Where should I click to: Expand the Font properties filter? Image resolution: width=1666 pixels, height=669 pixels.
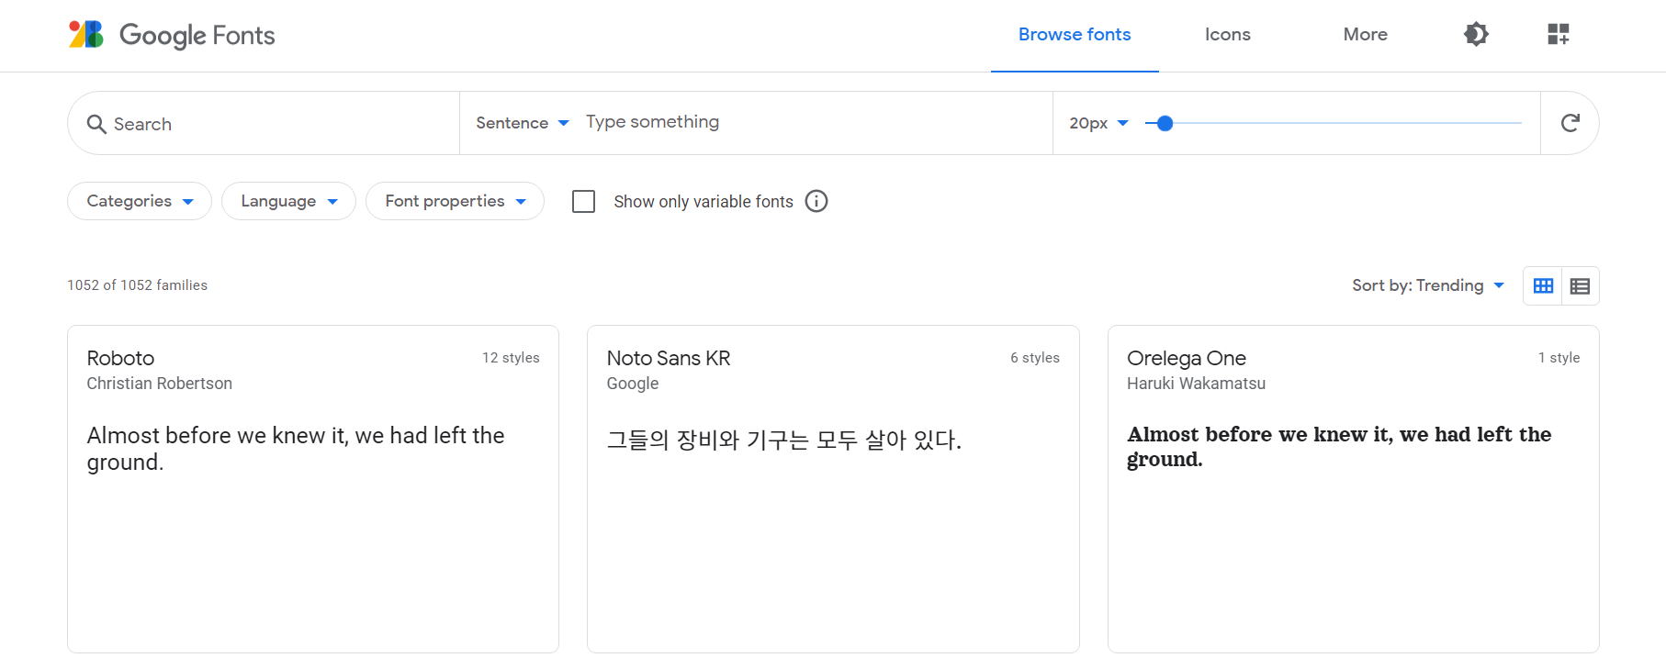(455, 201)
